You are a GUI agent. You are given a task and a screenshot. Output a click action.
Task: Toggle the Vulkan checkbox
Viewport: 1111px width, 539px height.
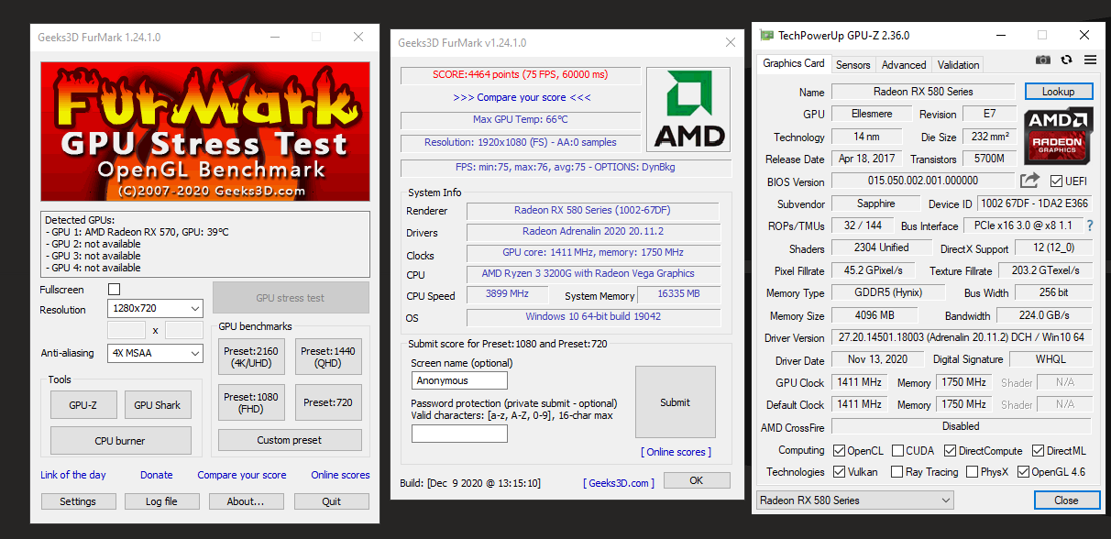pos(840,473)
